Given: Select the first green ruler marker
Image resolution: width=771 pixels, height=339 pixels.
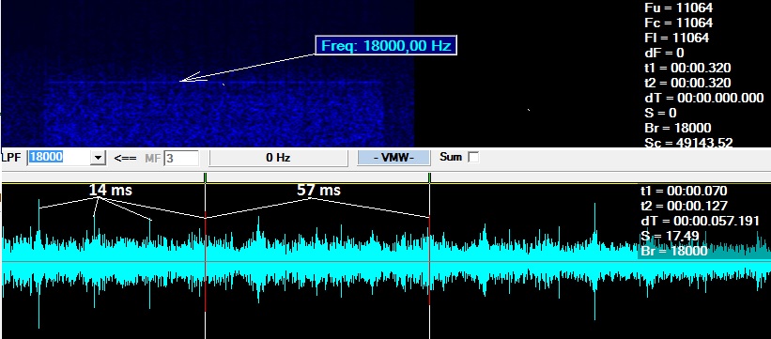Looking at the screenshot, I should tap(205, 177).
